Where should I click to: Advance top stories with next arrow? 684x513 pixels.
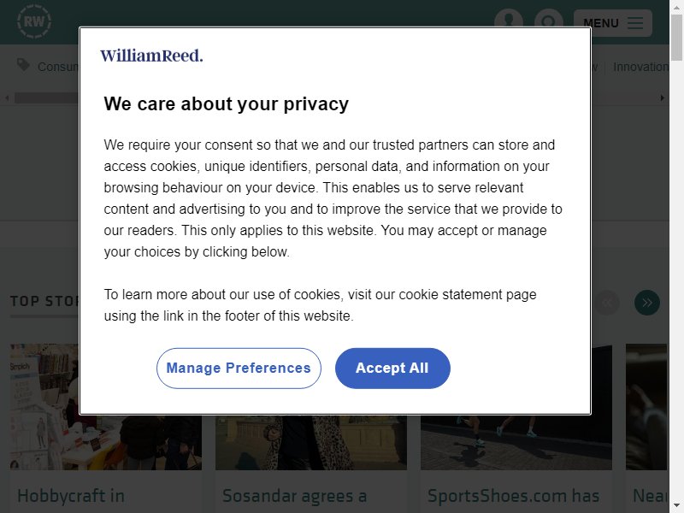[647, 303]
